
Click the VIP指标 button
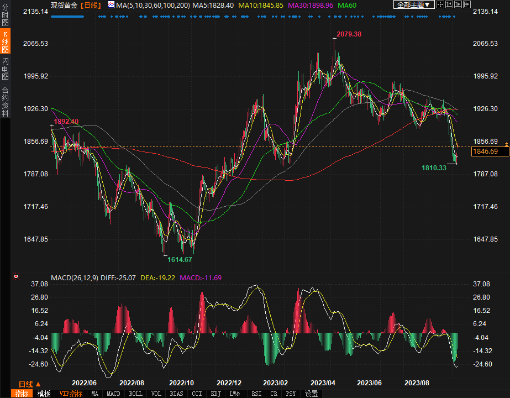pyautogui.click(x=71, y=394)
